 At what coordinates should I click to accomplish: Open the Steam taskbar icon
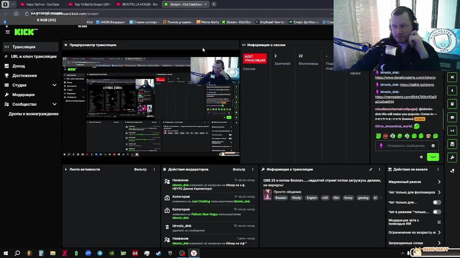tap(158, 253)
